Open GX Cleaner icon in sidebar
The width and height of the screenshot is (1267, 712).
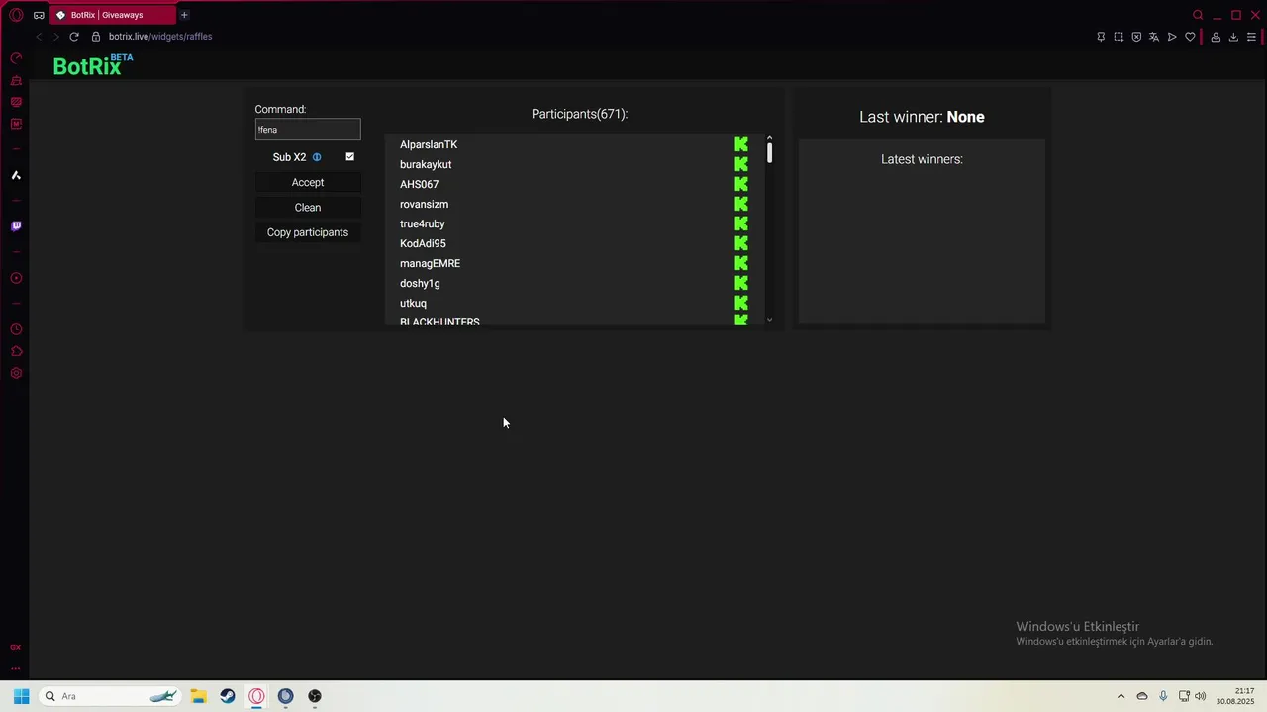pyautogui.click(x=16, y=80)
